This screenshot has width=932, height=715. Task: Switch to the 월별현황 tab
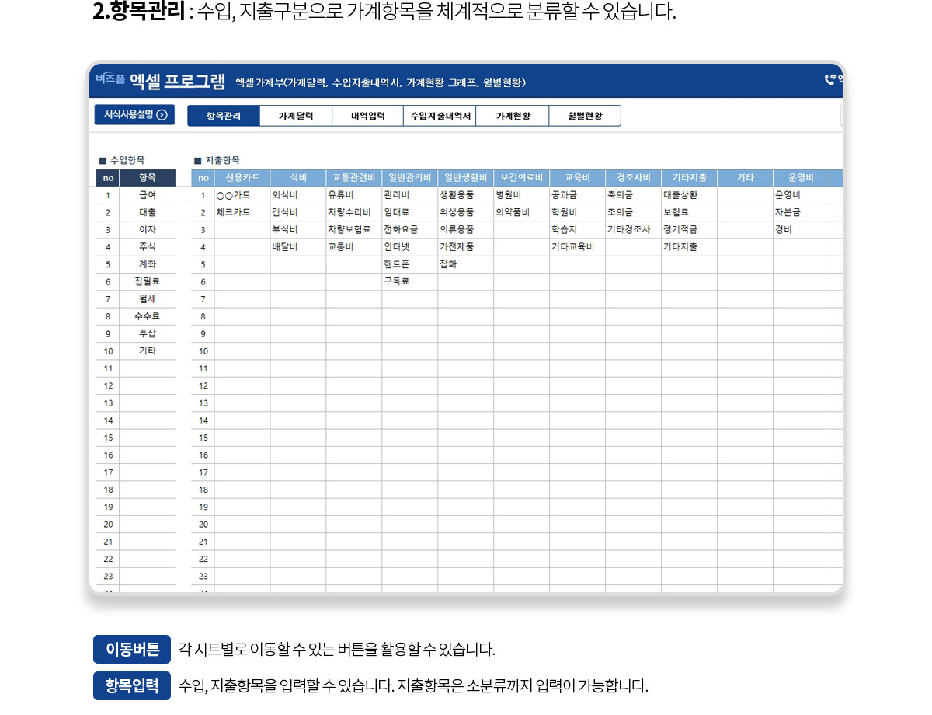[x=585, y=116]
